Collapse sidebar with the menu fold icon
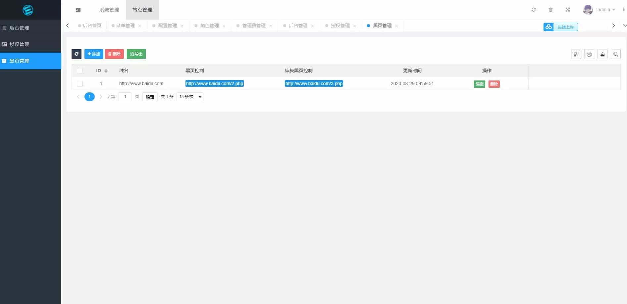627x304 pixels. tap(78, 10)
